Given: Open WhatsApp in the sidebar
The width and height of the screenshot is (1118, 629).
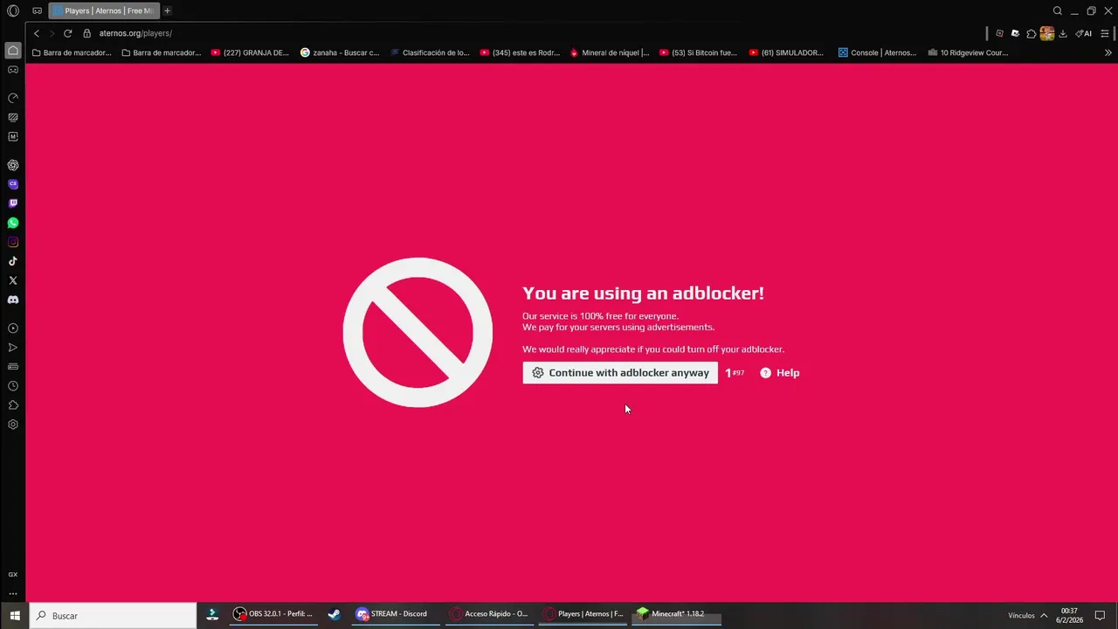Looking at the screenshot, I should 13,223.
